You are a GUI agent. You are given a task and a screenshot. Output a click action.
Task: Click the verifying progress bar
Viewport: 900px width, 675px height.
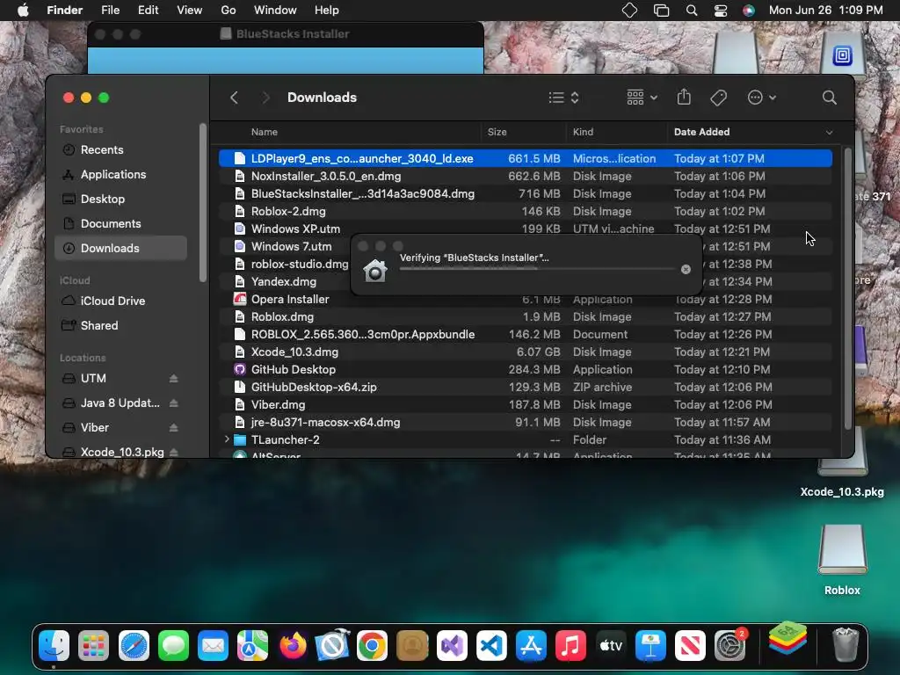coord(537,269)
